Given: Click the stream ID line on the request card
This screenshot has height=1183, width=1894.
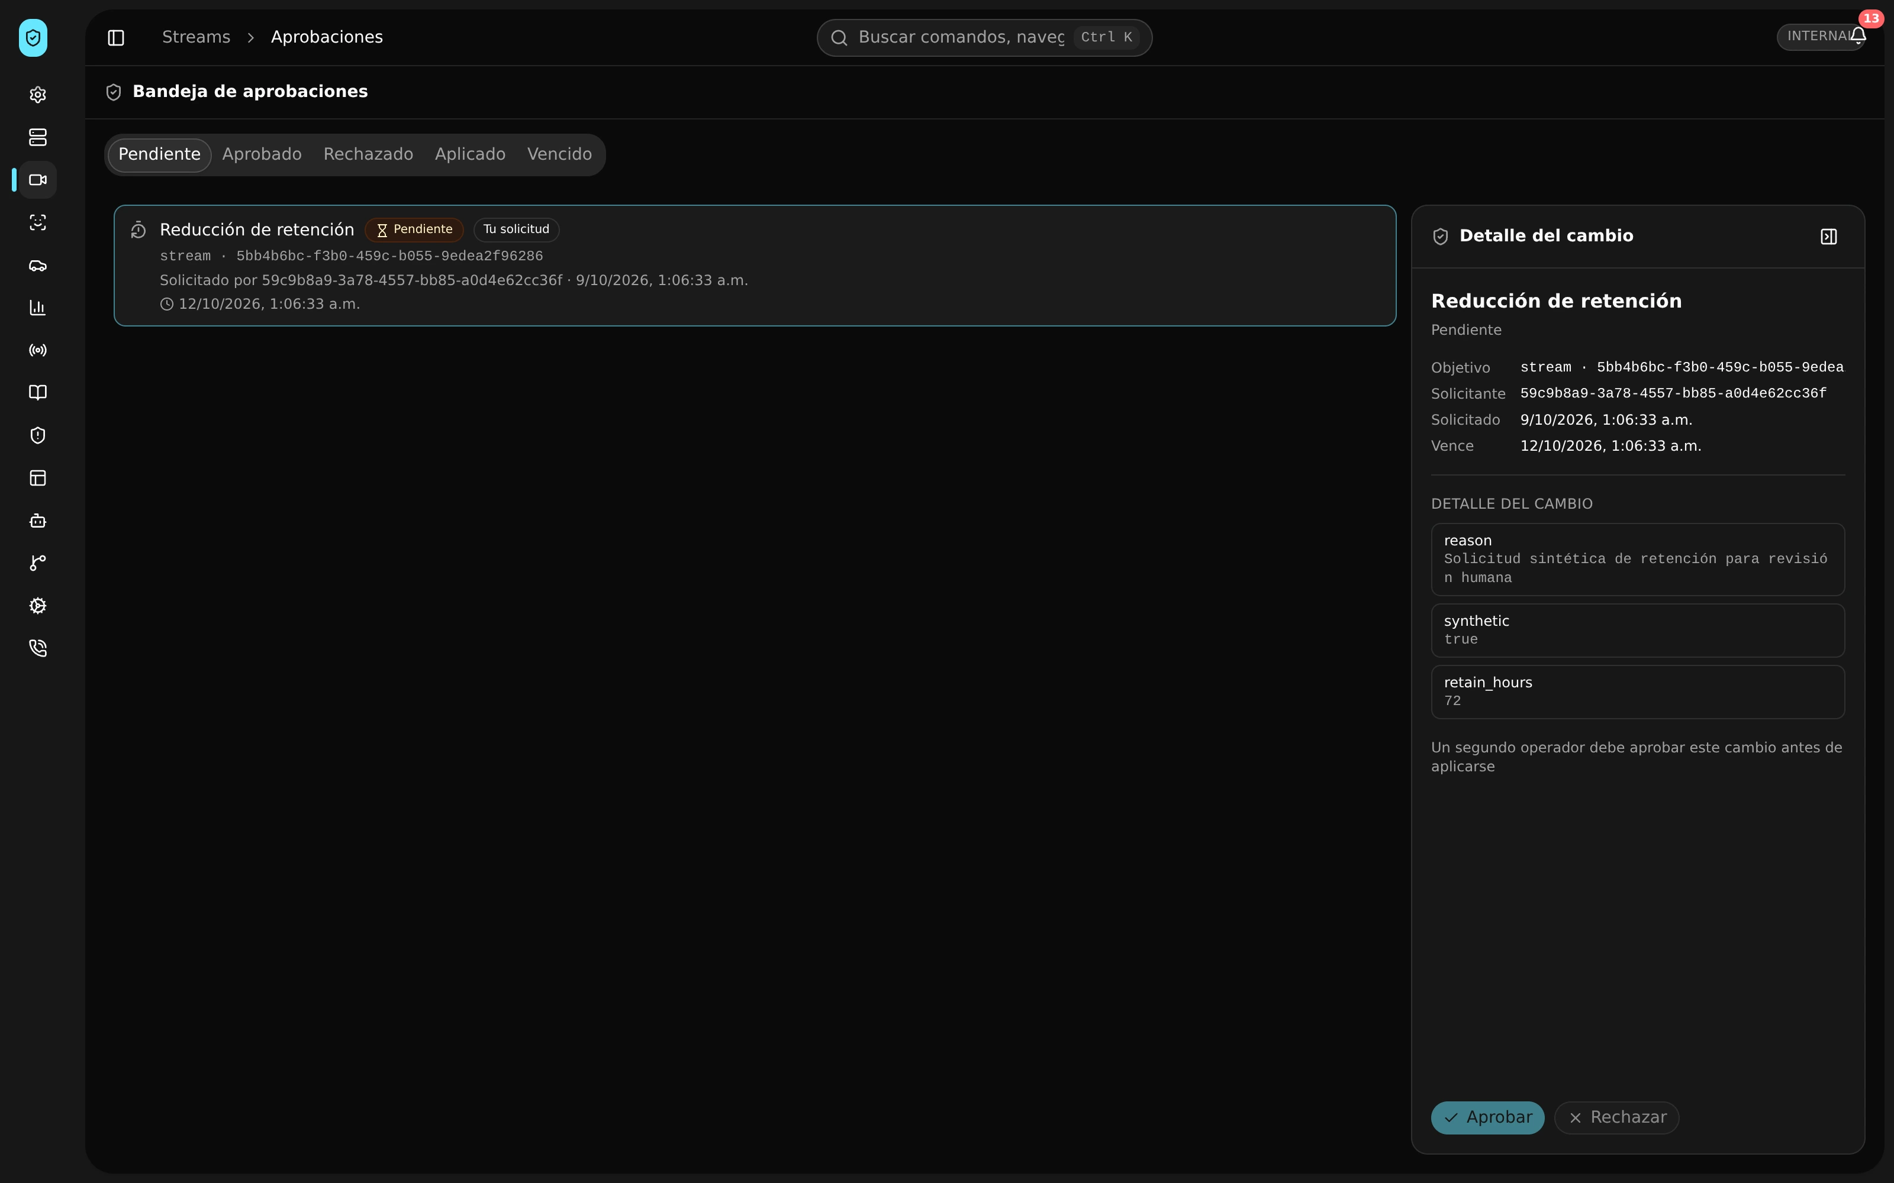Looking at the screenshot, I should click(x=352, y=257).
